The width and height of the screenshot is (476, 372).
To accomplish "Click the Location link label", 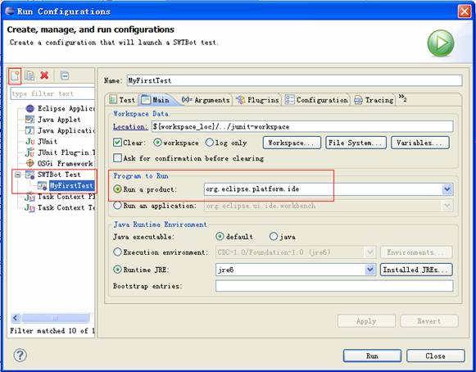I will (x=130, y=127).
